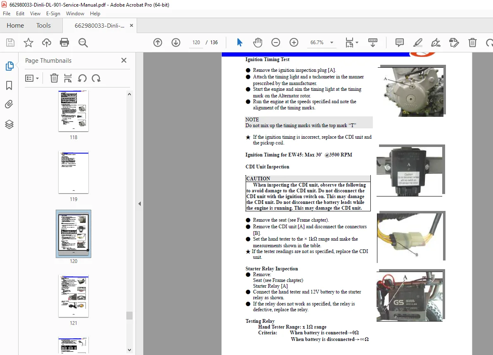Click the 'Starter Relay Inspection' heading
Viewport: 493px width, 355px height.
(x=272, y=269)
